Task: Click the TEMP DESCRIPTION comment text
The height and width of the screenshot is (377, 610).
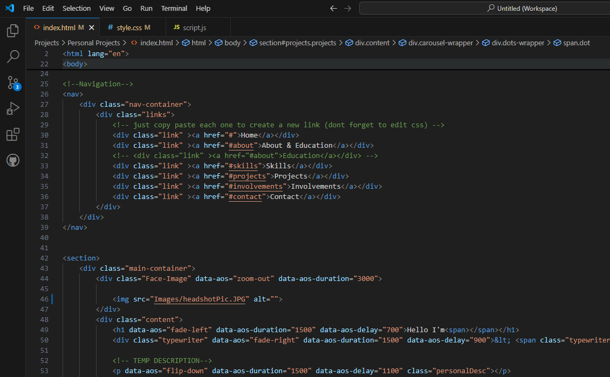Action: coord(162,361)
